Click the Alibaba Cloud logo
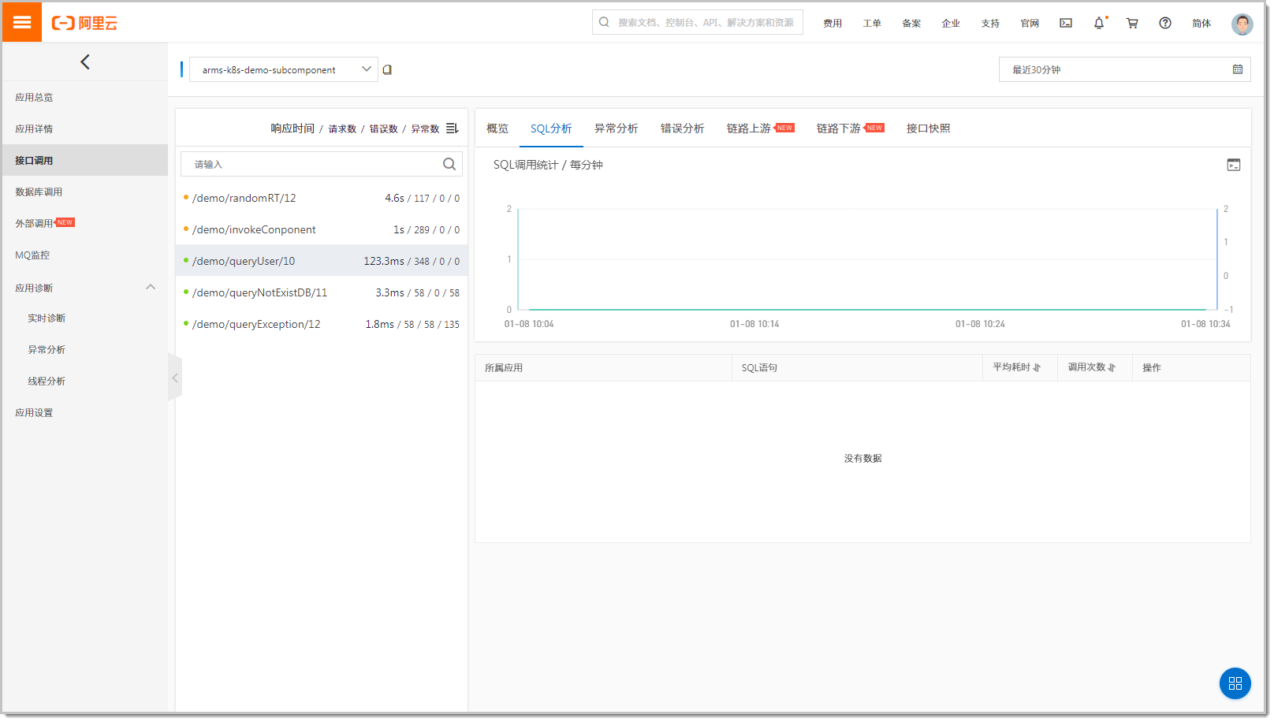 coord(84,23)
